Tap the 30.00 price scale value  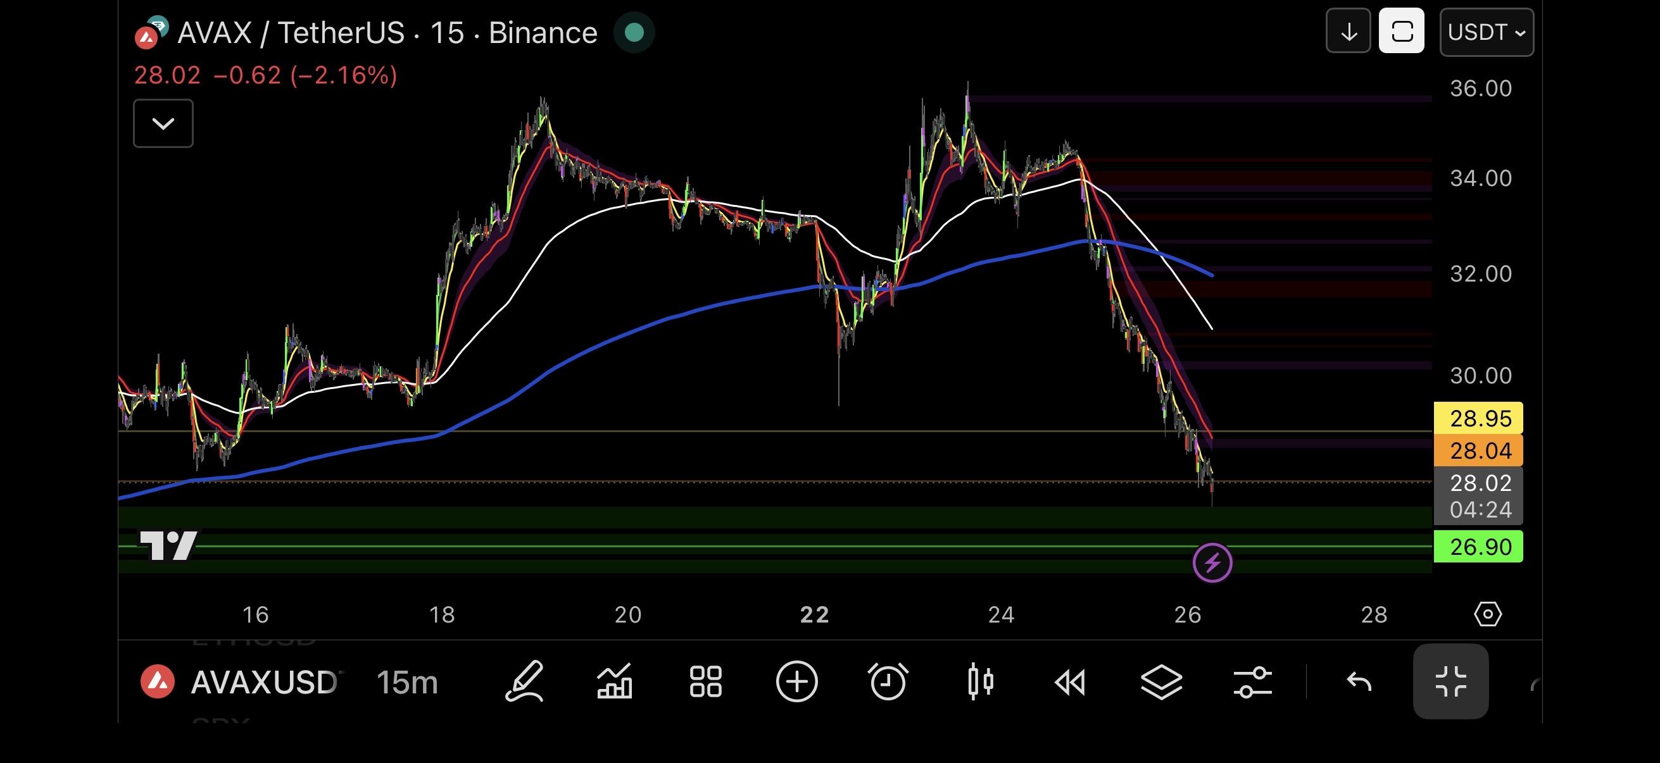click(1480, 375)
